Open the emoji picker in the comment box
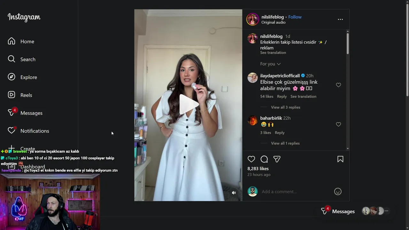This screenshot has height=230, width=409. (338, 191)
